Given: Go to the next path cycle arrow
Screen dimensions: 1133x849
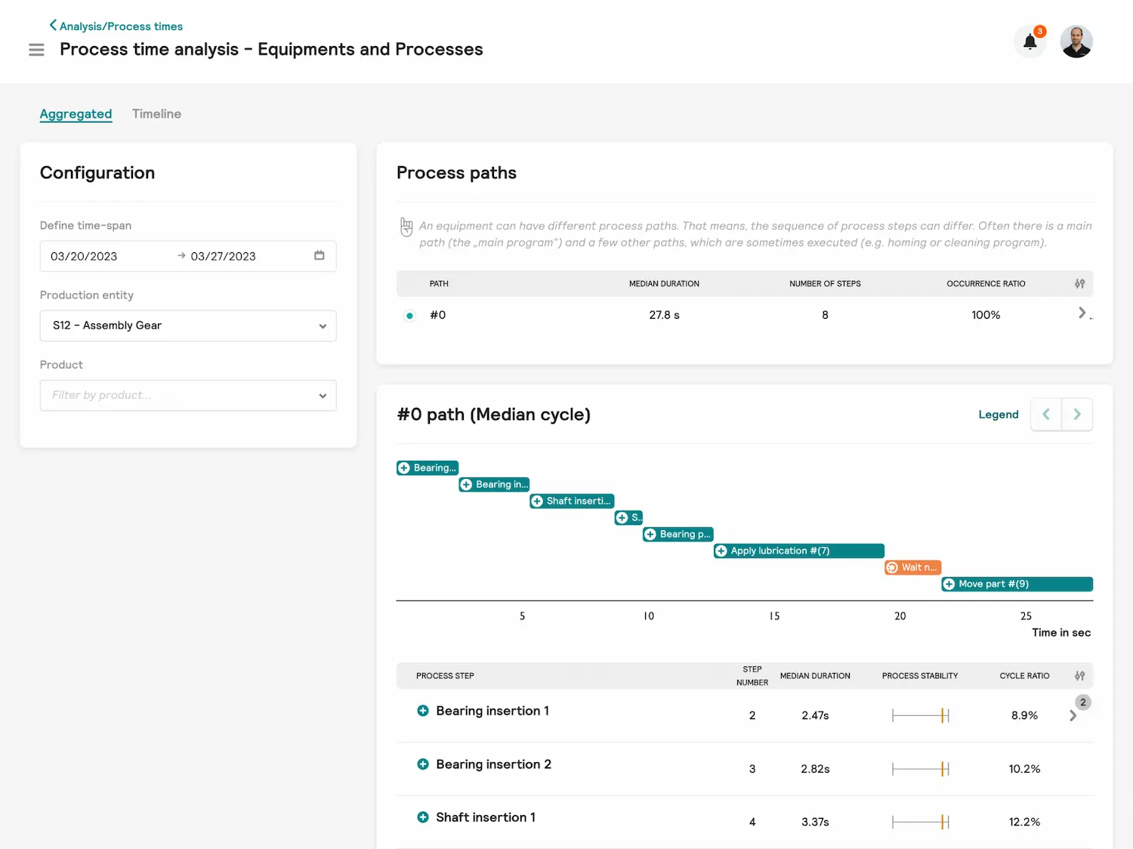Looking at the screenshot, I should (1077, 414).
